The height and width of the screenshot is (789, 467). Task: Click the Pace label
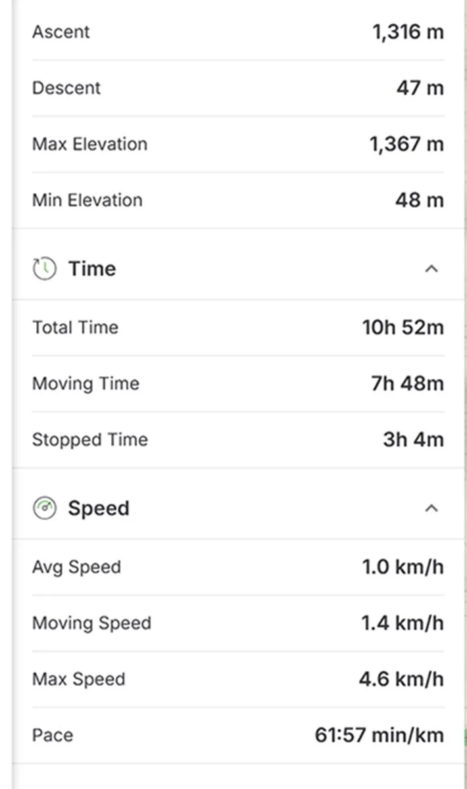click(x=53, y=735)
